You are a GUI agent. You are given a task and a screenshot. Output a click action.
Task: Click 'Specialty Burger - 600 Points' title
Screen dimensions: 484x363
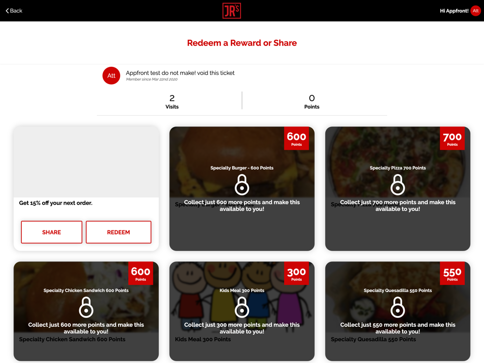click(x=242, y=168)
